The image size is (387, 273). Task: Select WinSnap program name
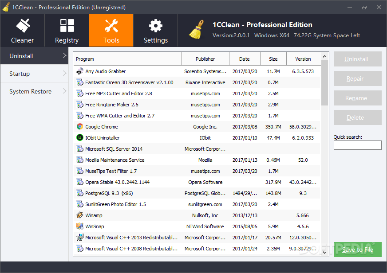pos(95,226)
